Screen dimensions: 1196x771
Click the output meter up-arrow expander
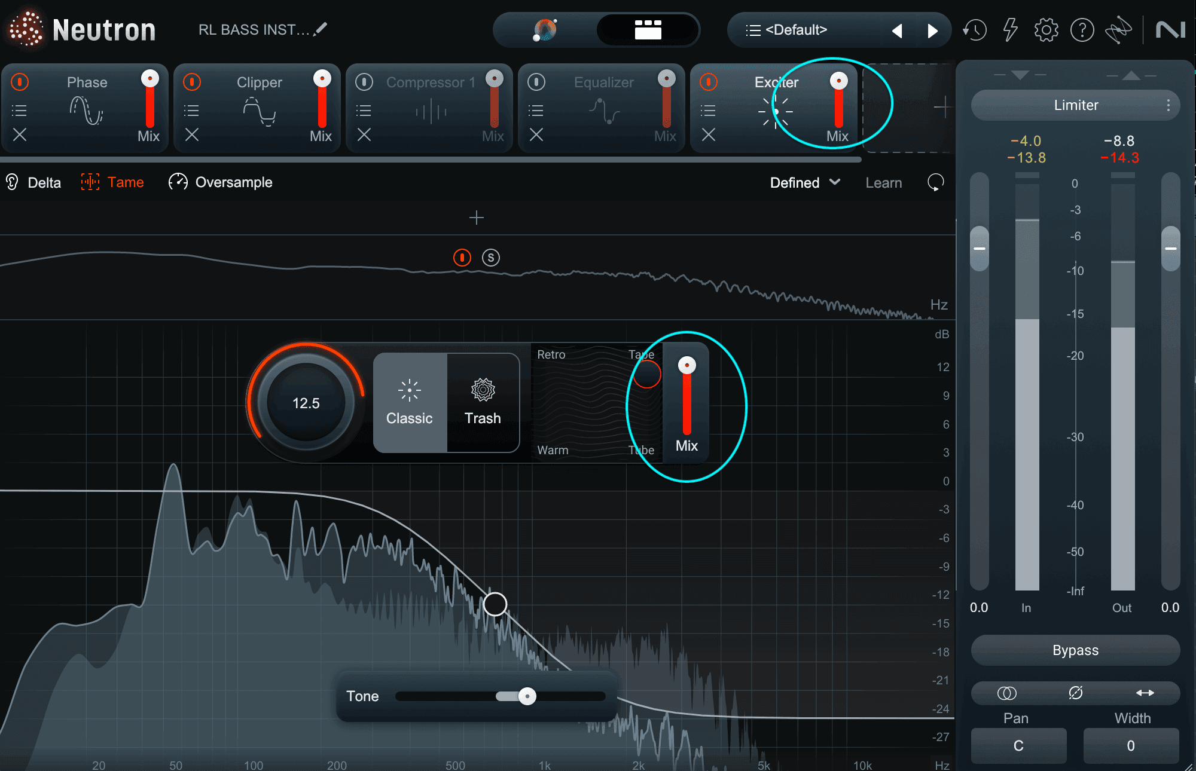click(1131, 75)
